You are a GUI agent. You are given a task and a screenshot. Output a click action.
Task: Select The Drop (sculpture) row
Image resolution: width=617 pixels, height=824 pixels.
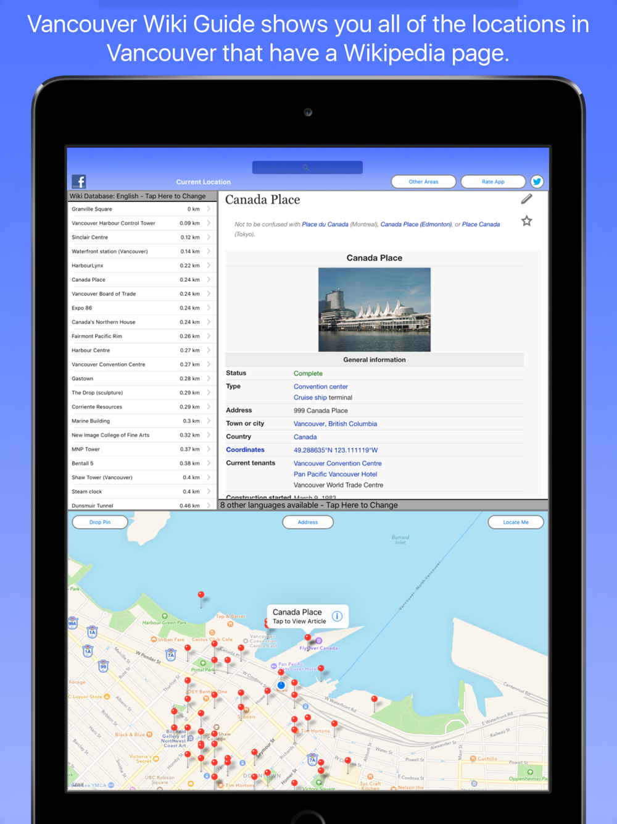(142, 393)
